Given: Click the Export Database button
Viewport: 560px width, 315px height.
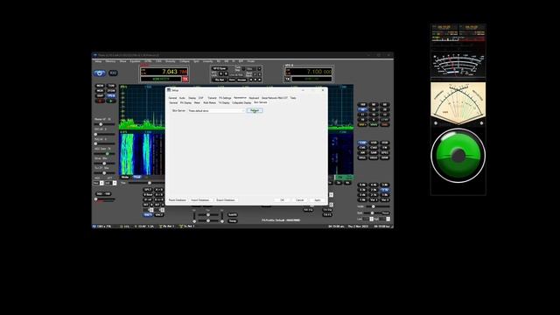Looking at the screenshot, I should tap(226, 200).
